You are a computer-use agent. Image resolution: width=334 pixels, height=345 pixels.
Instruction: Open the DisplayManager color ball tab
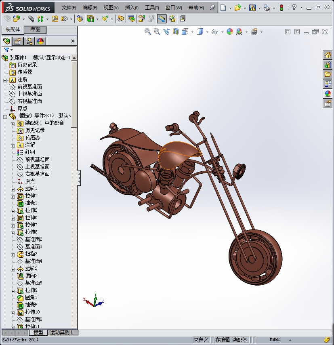[x=40, y=41]
